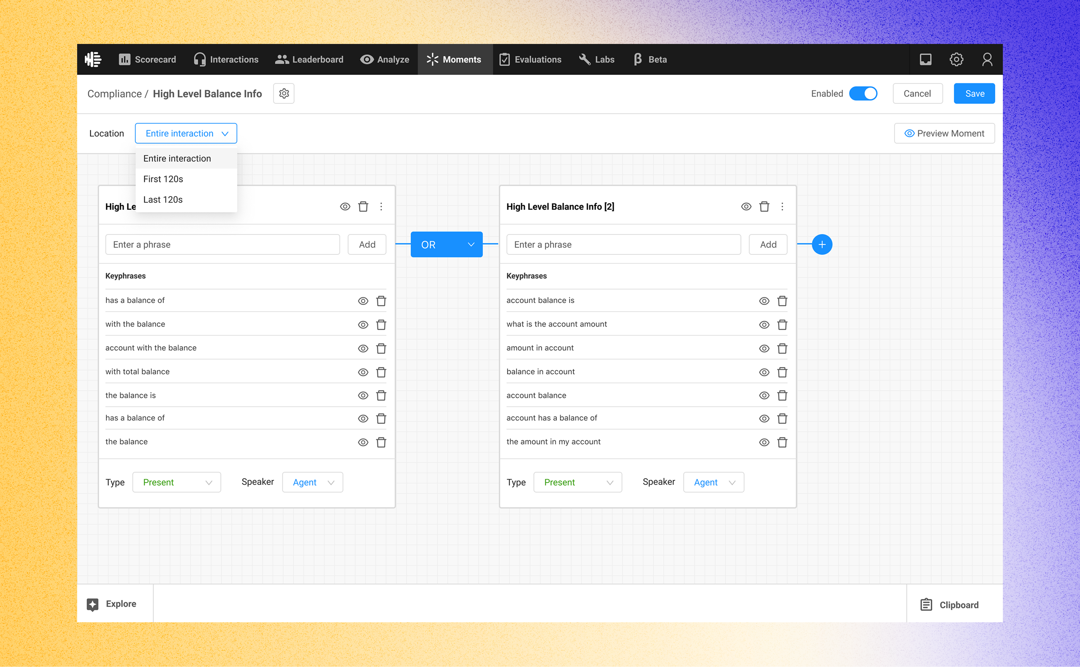Click the Compliance breadcrumb link
Screen dimensions: 1080x667
coord(114,94)
